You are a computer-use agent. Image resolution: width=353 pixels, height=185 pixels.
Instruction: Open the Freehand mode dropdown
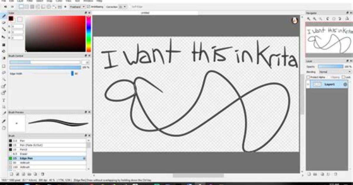(77, 7)
